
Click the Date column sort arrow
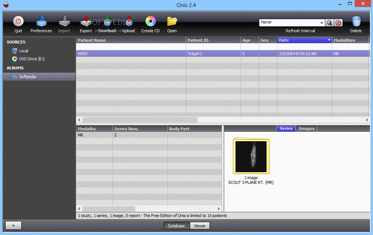329,40
